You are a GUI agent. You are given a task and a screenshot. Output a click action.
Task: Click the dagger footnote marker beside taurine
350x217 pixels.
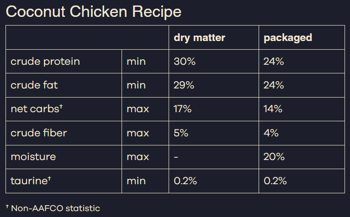pos(49,179)
